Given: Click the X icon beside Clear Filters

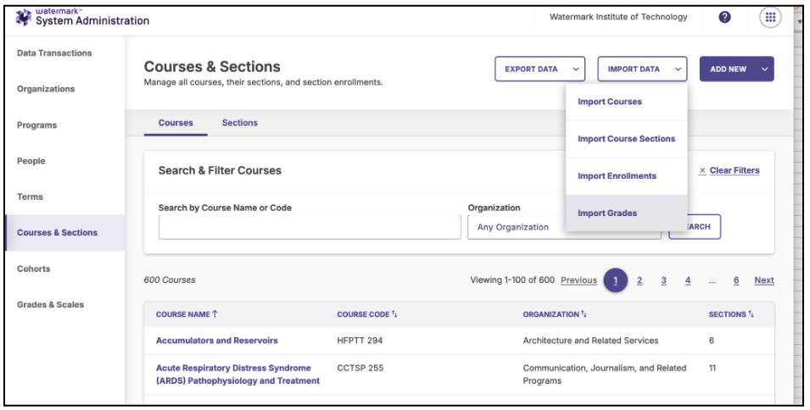Looking at the screenshot, I should pyautogui.click(x=702, y=170).
